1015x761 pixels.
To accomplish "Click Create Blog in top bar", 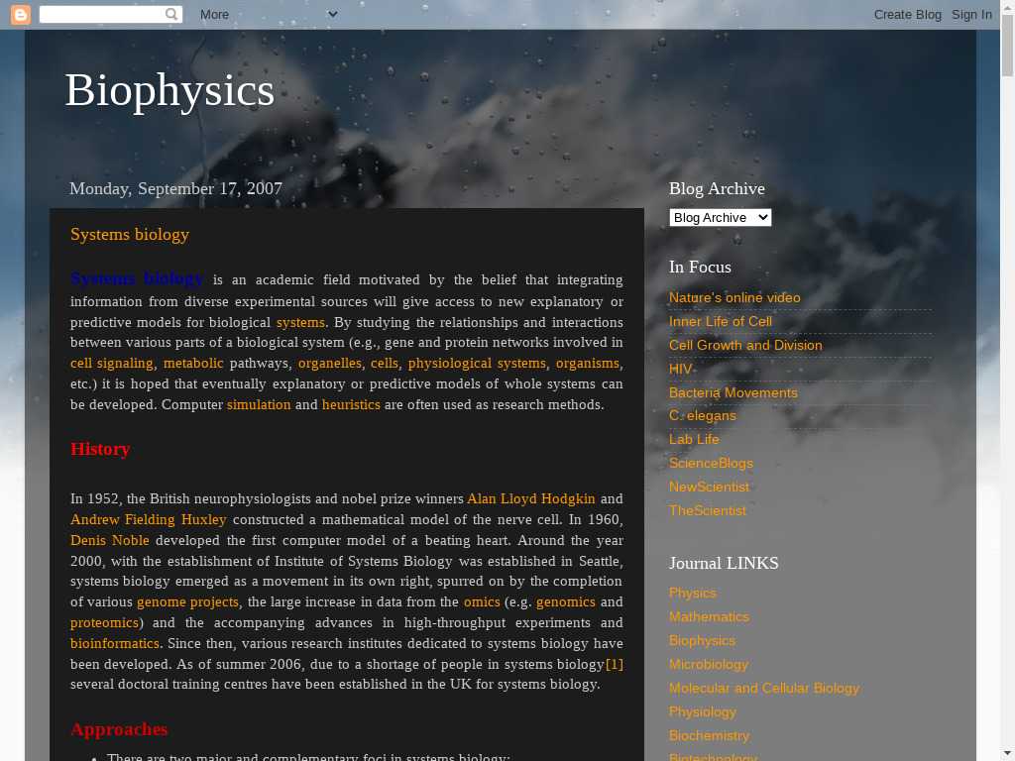I will [x=907, y=15].
